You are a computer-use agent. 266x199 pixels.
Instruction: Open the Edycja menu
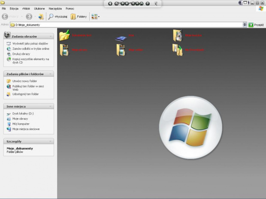pyautogui.click(x=14, y=9)
